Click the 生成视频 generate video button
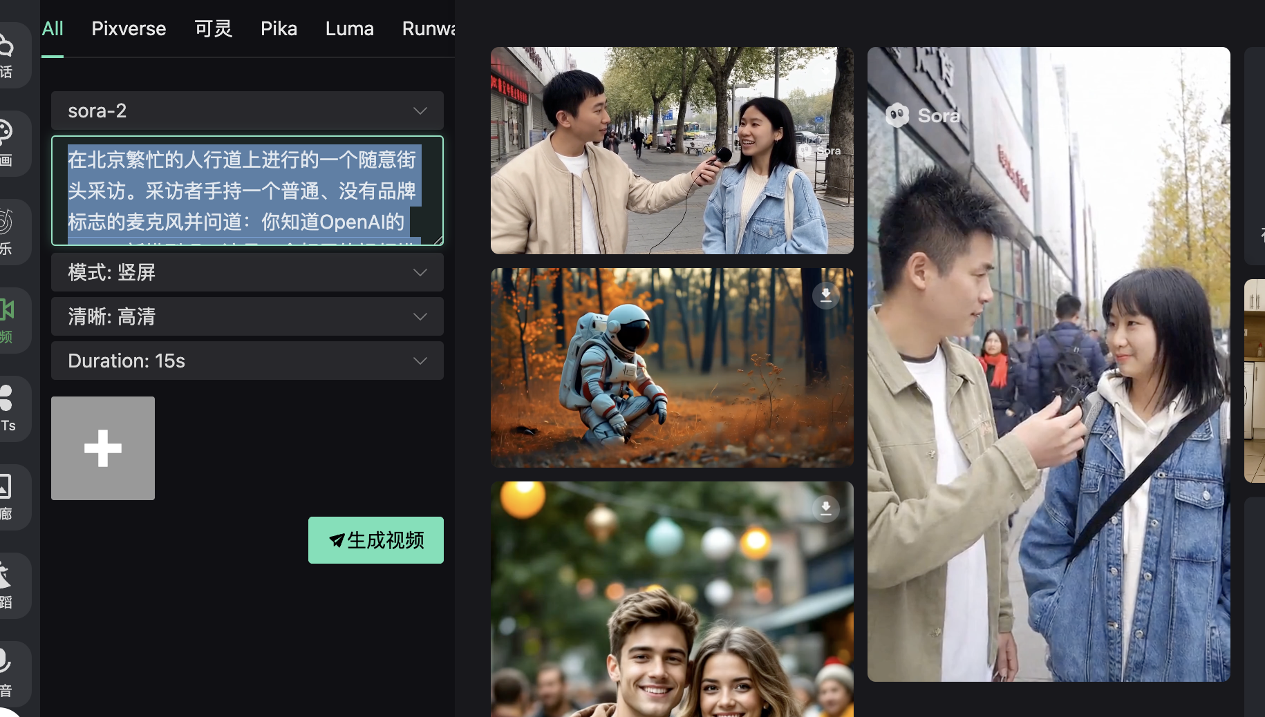The image size is (1265, 717). pos(375,540)
